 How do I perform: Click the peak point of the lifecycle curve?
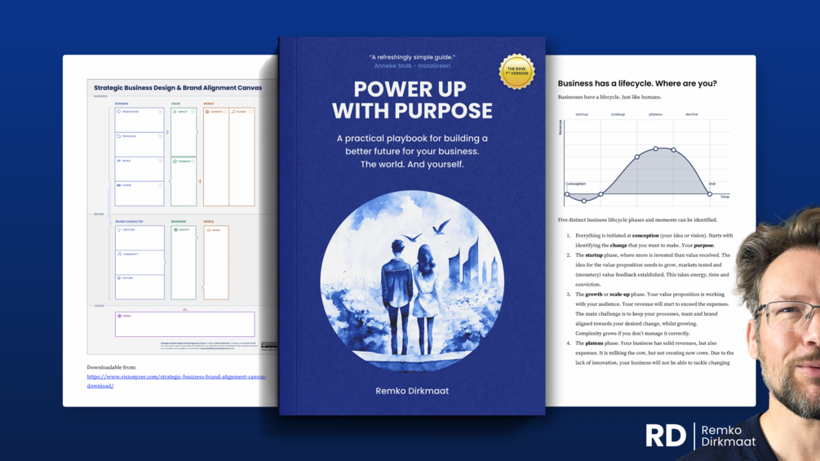(656, 149)
